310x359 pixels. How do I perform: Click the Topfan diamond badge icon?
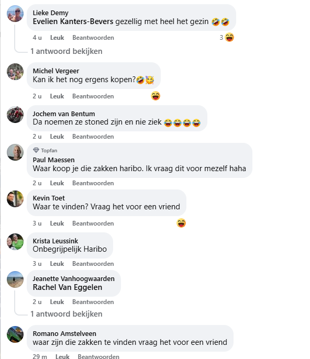point(36,150)
